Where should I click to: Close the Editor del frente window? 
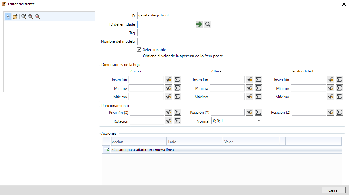344,4
